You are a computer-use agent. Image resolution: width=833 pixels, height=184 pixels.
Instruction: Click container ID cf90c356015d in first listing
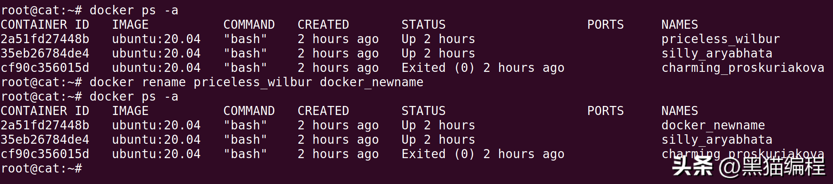pyautogui.click(x=45, y=68)
